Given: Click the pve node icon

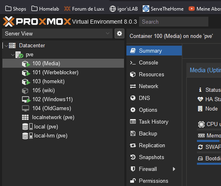Looking at the screenshot, I should [19, 55].
